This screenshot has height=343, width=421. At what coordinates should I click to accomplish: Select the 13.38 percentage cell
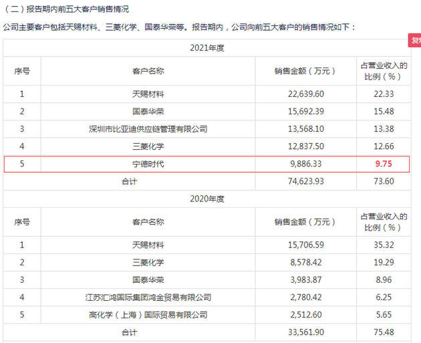[384, 128]
